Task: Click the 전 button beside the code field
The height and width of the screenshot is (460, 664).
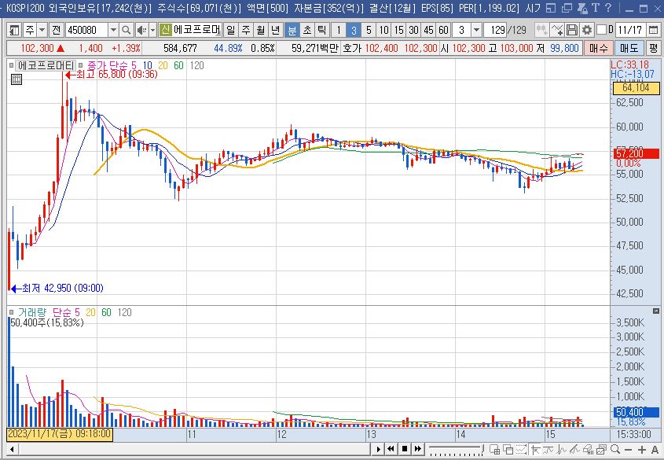Action: click(x=57, y=30)
